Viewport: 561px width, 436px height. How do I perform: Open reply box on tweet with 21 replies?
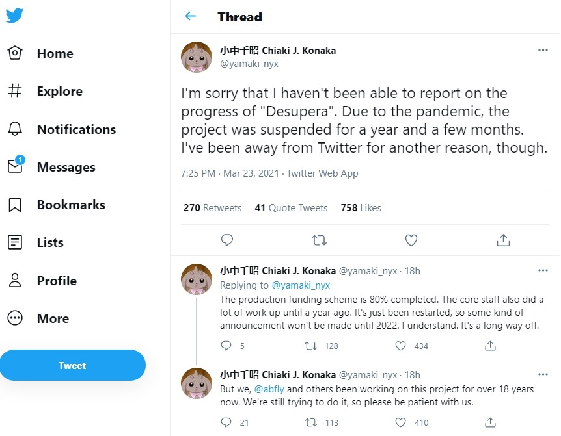tap(227, 422)
